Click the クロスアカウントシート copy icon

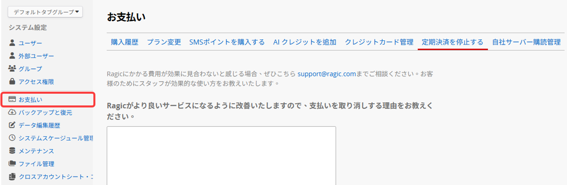(12, 177)
